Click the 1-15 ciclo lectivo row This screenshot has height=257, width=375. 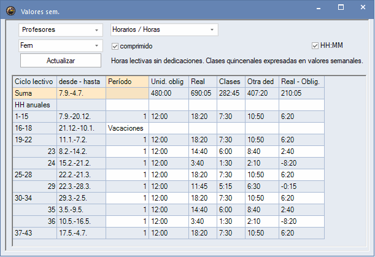(34, 117)
